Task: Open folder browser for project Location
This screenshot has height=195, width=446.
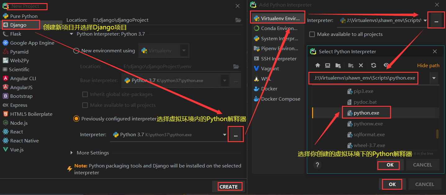Action: pyautogui.click(x=238, y=20)
